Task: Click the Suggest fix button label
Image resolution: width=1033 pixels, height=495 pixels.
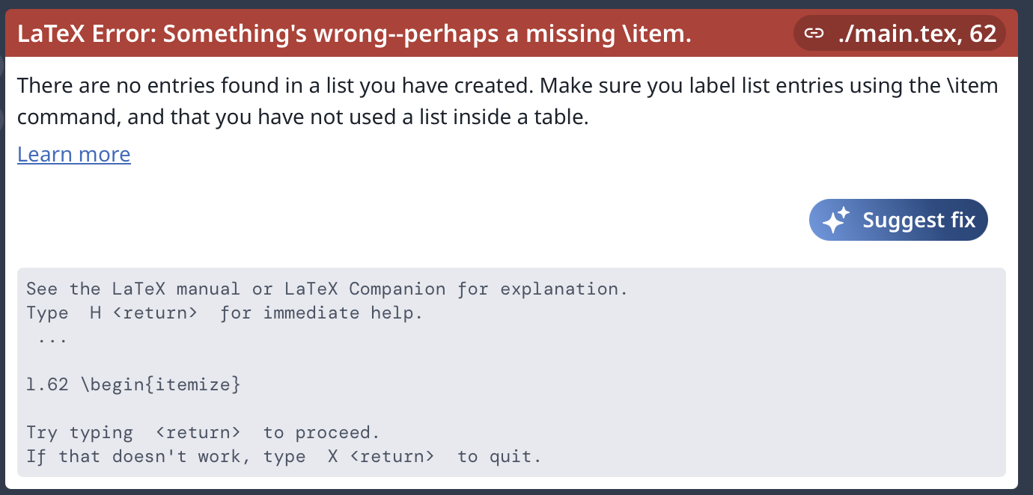Action: (x=919, y=220)
